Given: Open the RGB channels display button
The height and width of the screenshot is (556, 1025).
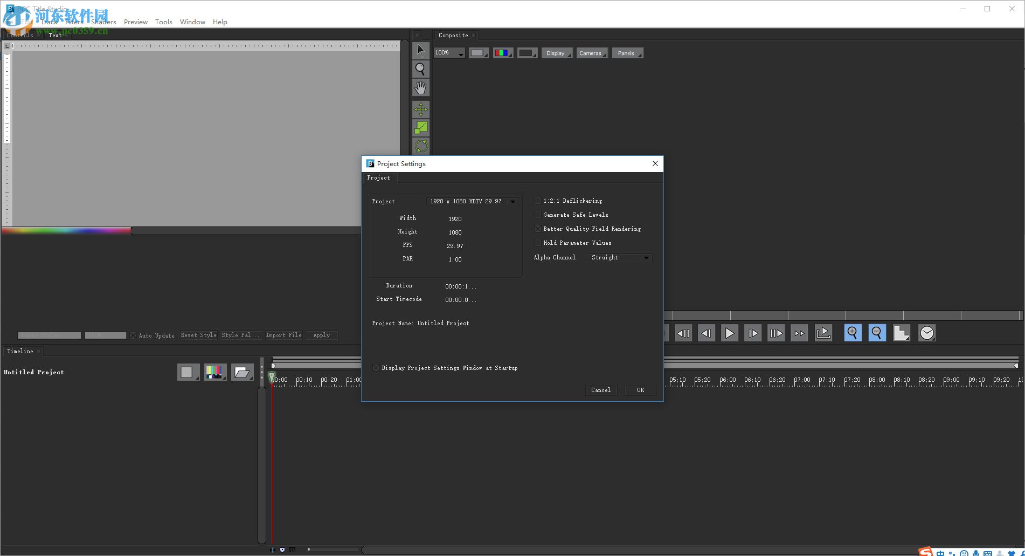Looking at the screenshot, I should click(x=503, y=53).
